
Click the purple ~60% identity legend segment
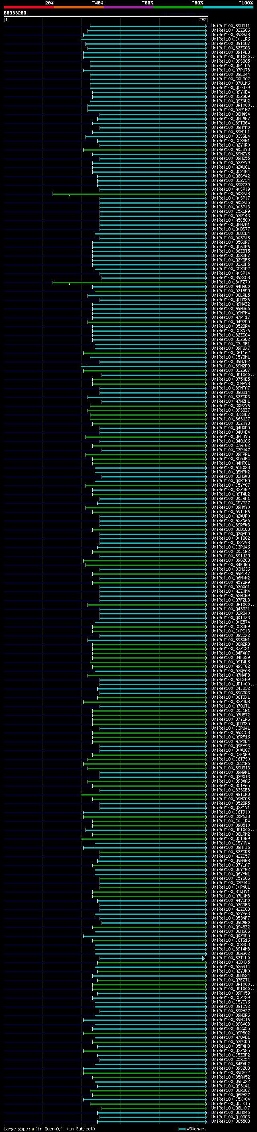tap(128, 7)
